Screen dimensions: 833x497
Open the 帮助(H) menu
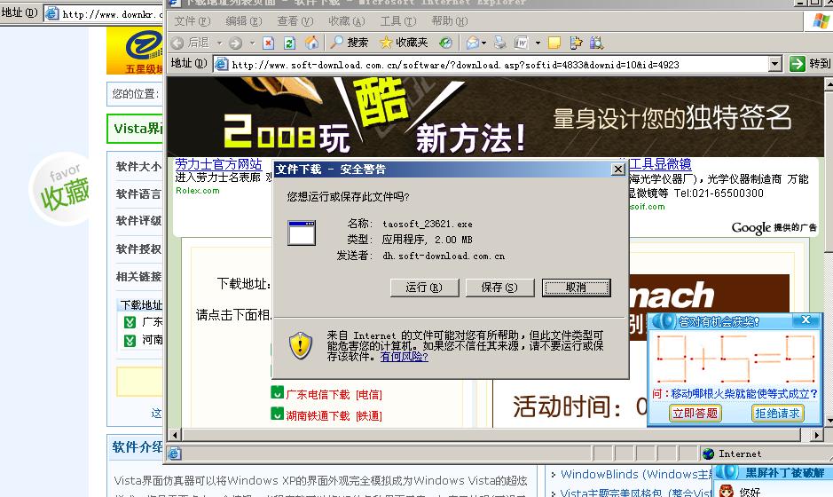point(450,21)
